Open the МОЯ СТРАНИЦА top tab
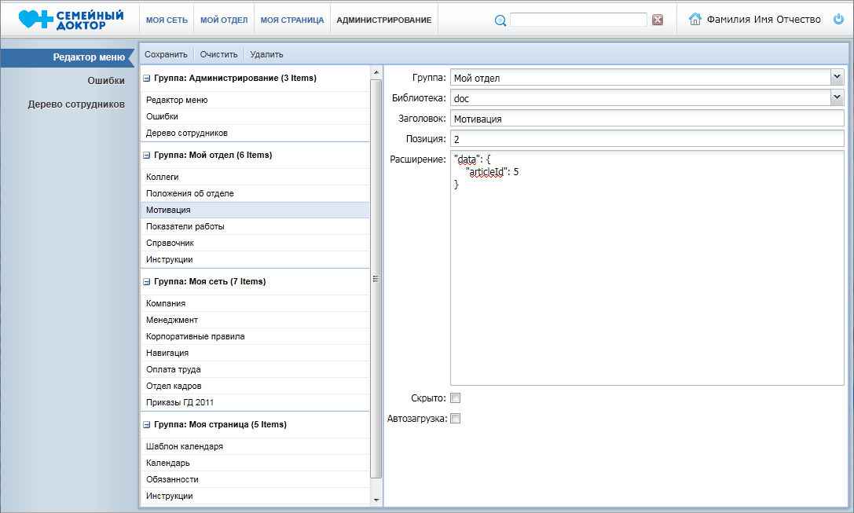The width and height of the screenshot is (854, 513). click(x=292, y=20)
